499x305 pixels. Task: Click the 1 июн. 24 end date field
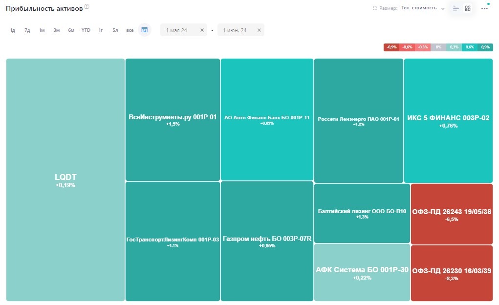coord(241,30)
